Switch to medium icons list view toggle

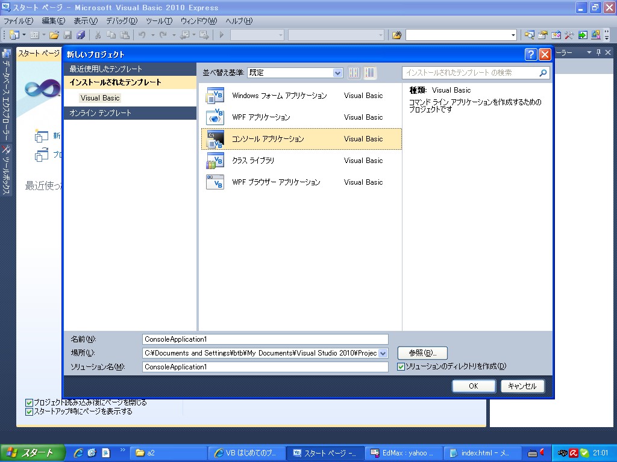(x=369, y=73)
